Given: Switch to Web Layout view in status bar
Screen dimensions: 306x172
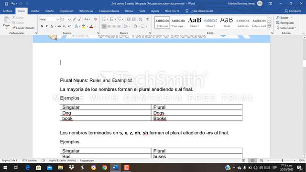Looking at the screenshot, I should [x=262, y=161].
